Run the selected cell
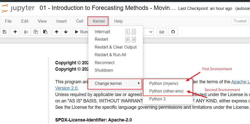 point(80,32)
